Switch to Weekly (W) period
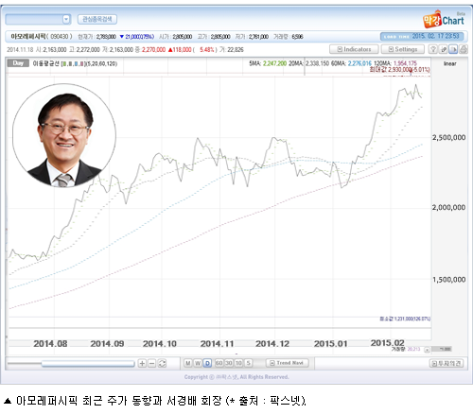Screen dimensions: 473x414 198,363
